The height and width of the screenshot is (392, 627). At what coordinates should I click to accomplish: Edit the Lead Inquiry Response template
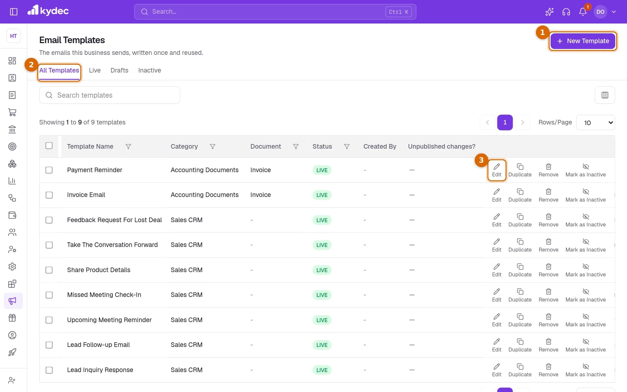[x=496, y=370]
